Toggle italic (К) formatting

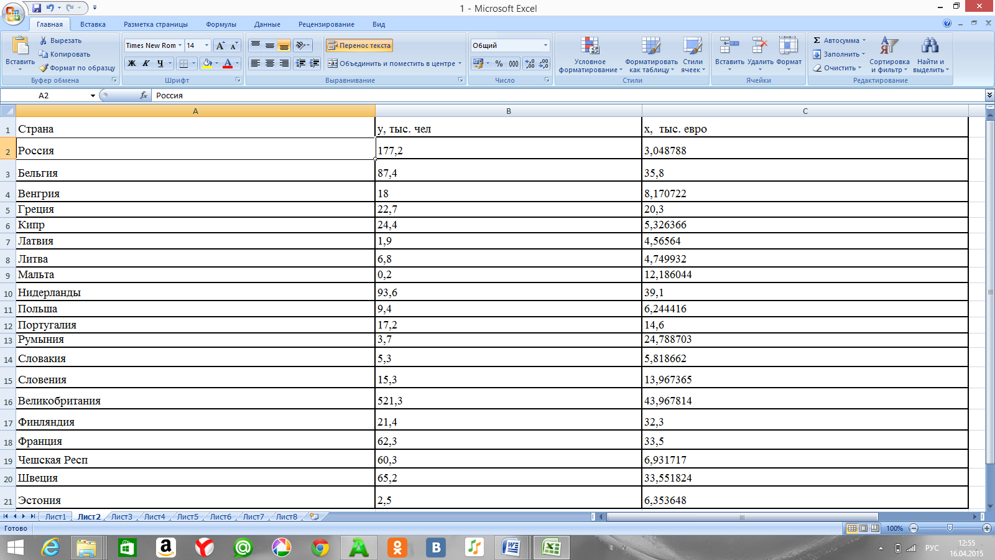[146, 63]
